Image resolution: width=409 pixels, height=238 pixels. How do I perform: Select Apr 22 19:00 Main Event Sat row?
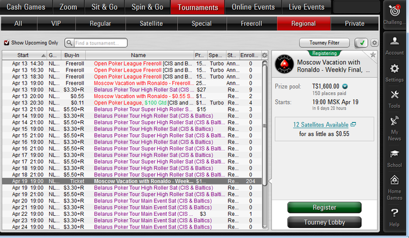pos(132,213)
